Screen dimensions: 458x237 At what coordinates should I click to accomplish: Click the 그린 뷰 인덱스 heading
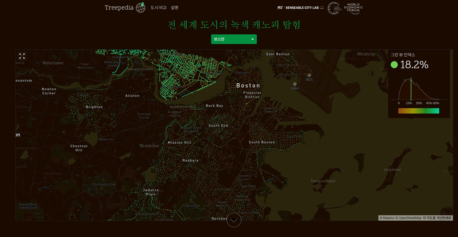(x=403, y=55)
